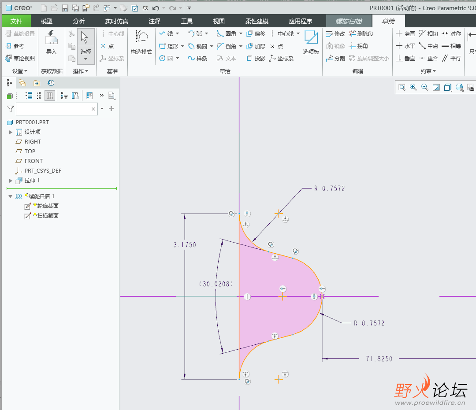Viewport: 476px width, 410px height.
Task: Collapse the 螺旋扫描 1 feature node
Action: [x=11, y=196]
